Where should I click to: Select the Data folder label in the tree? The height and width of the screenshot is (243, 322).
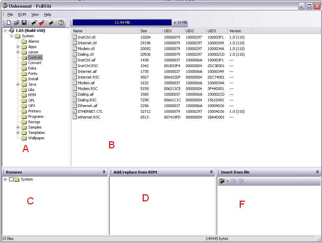tap(32, 68)
